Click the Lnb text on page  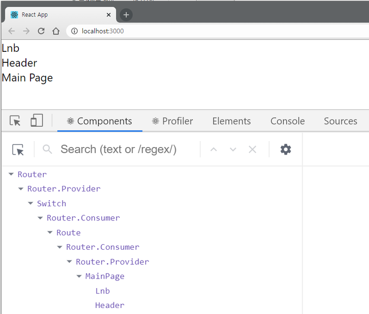click(10, 48)
